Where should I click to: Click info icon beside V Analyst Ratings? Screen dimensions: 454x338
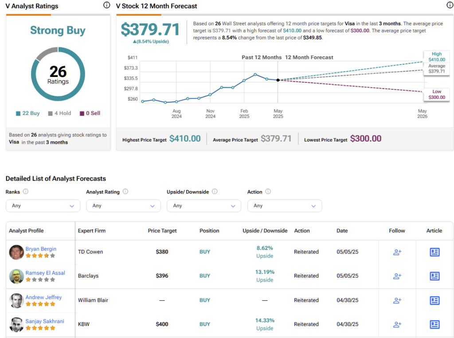click(106, 5)
